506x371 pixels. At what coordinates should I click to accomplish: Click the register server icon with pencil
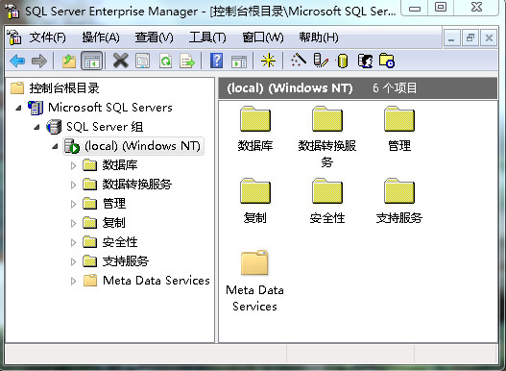tap(321, 61)
